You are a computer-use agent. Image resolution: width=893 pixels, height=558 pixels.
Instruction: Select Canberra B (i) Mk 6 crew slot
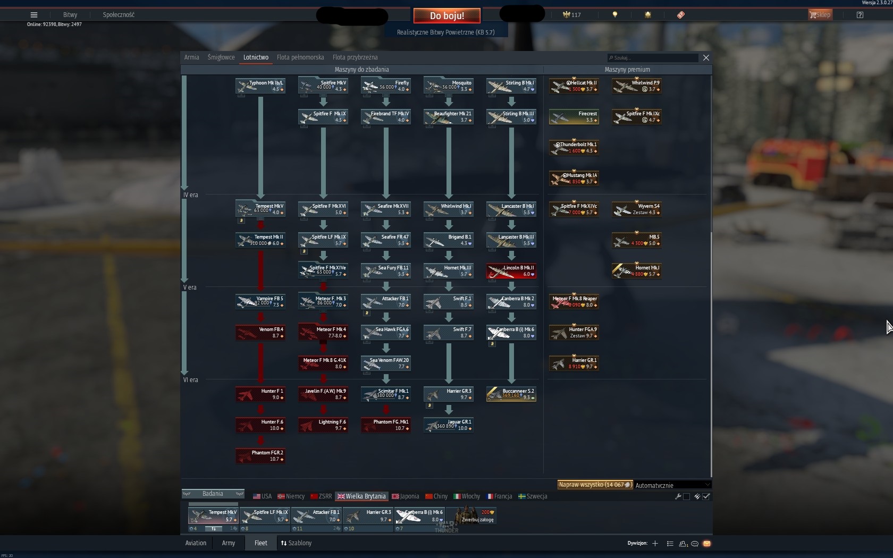click(x=420, y=516)
